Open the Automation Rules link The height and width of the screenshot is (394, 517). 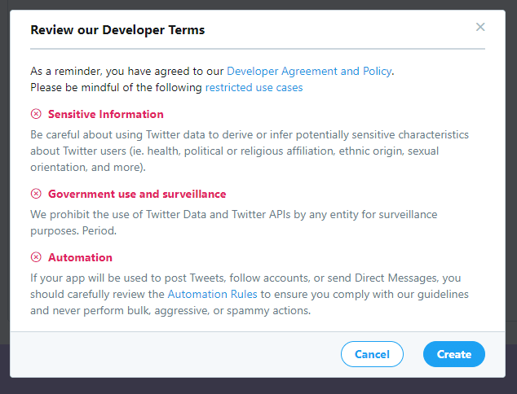[212, 294]
